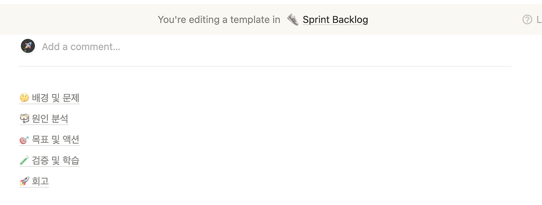Viewport: 542px width, 205px height.
Task: Click the truncated label beside help icon
Action: click(x=539, y=19)
